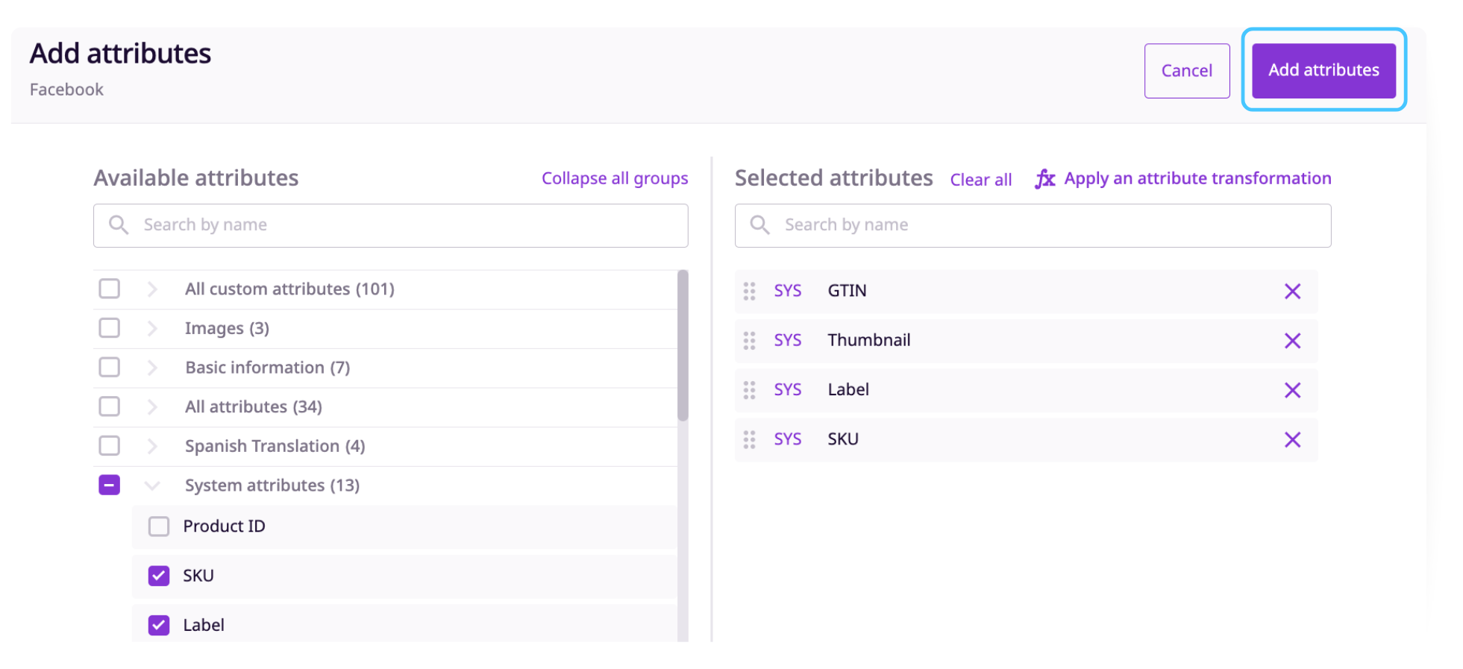Remove GTIN from selected attributes

(x=1292, y=291)
